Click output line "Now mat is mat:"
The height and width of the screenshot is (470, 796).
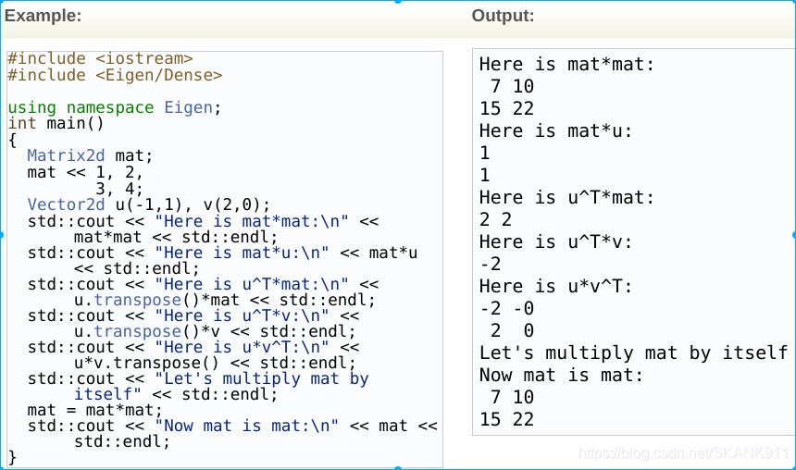click(562, 375)
